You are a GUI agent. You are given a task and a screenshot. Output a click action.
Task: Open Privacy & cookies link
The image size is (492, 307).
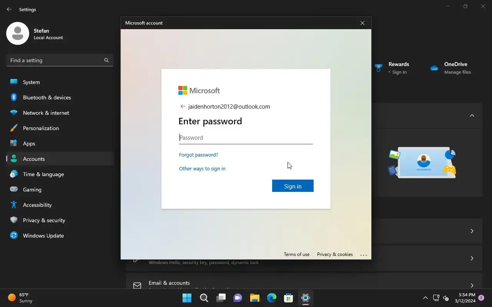pyautogui.click(x=335, y=254)
